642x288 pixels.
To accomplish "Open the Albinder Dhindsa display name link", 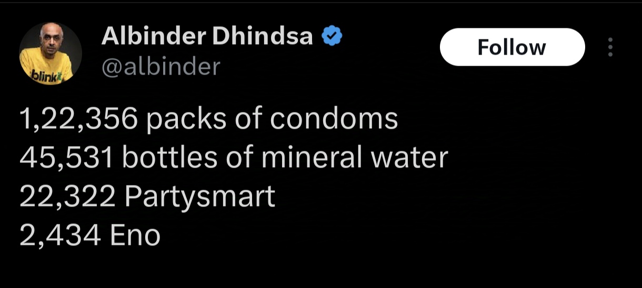I will tap(207, 36).
